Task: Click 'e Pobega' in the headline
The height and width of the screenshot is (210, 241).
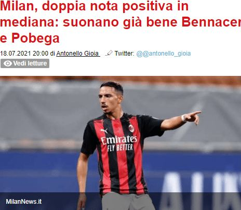Action: coord(30,38)
